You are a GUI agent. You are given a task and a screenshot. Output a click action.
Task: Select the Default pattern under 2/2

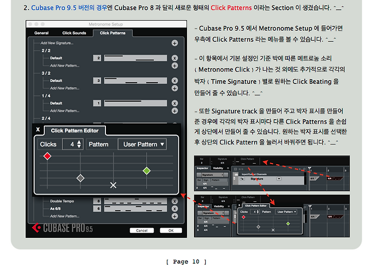tap(56, 58)
